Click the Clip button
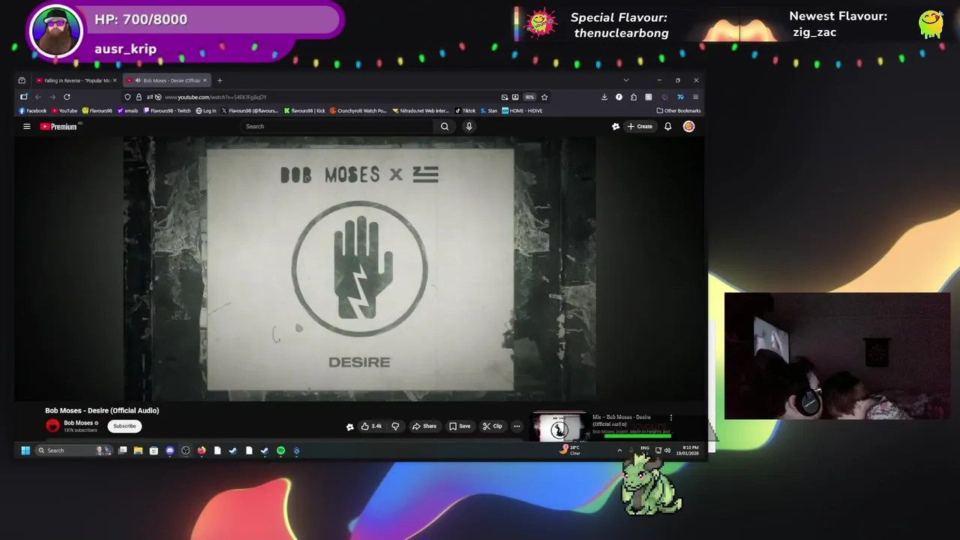 [x=493, y=426]
